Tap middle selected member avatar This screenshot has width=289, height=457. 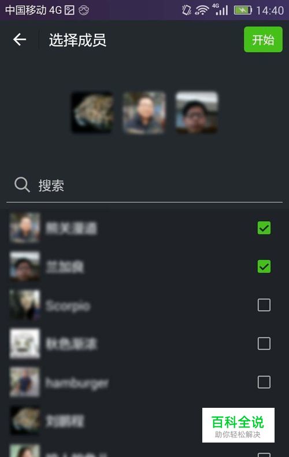(144, 112)
